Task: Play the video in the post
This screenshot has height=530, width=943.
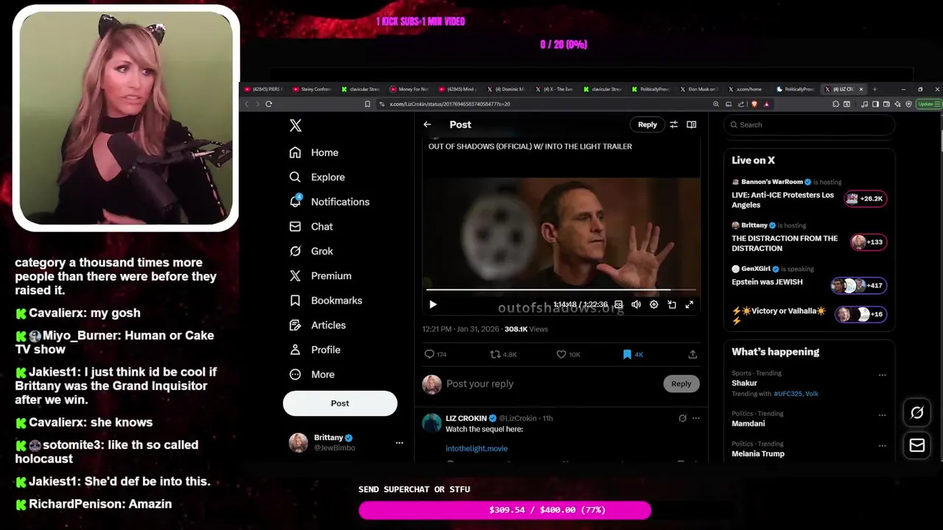Action: pyautogui.click(x=433, y=304)
